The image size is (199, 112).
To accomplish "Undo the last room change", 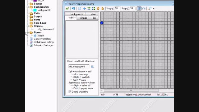I will point(73,8).
